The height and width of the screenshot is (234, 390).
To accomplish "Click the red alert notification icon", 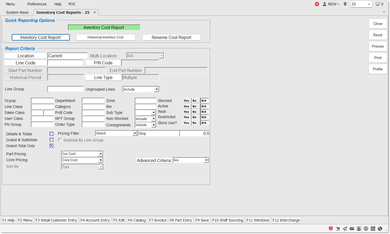I will 330,229.
